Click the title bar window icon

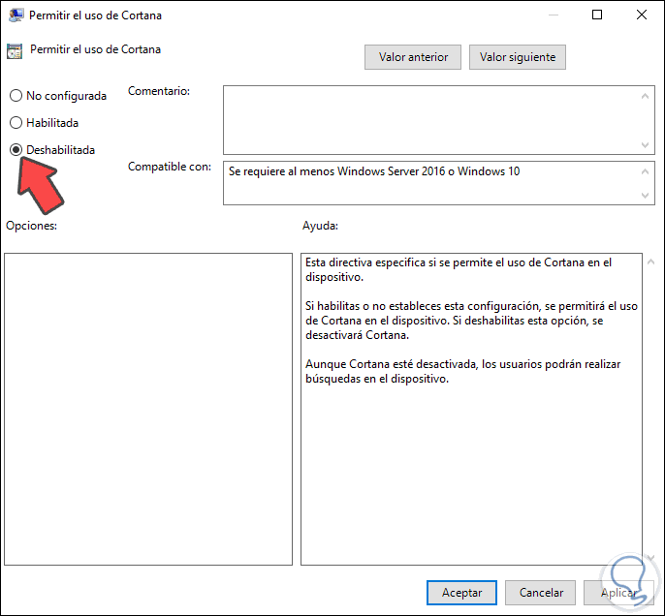coord(16,15)
